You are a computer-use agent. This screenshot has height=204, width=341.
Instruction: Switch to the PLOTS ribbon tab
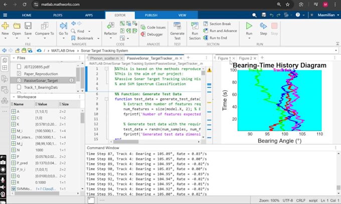(57, 15)
